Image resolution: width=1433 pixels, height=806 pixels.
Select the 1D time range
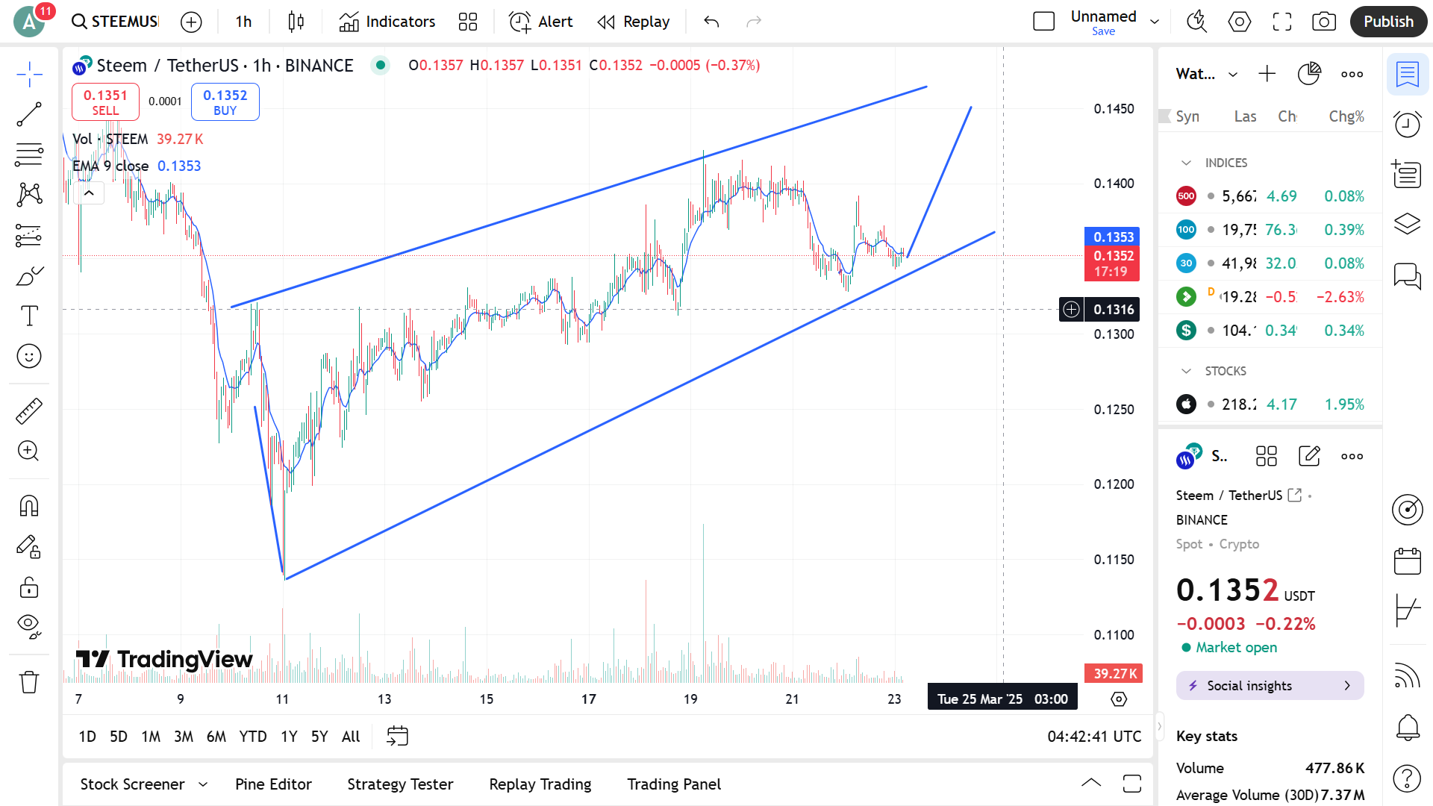tap(87, 737)
